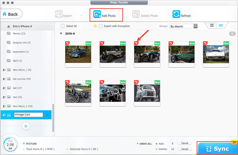Click the Add Photo toolbar icon
The image size is (238, 155).
point(97,14)
